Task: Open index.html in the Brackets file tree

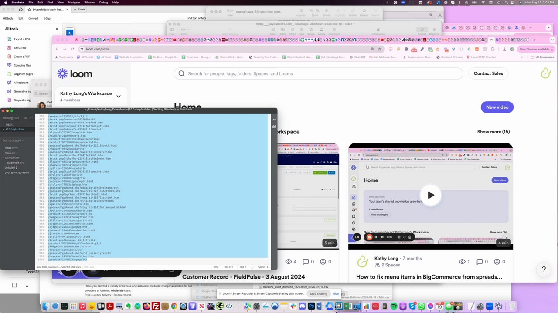Action: [11, 148]
